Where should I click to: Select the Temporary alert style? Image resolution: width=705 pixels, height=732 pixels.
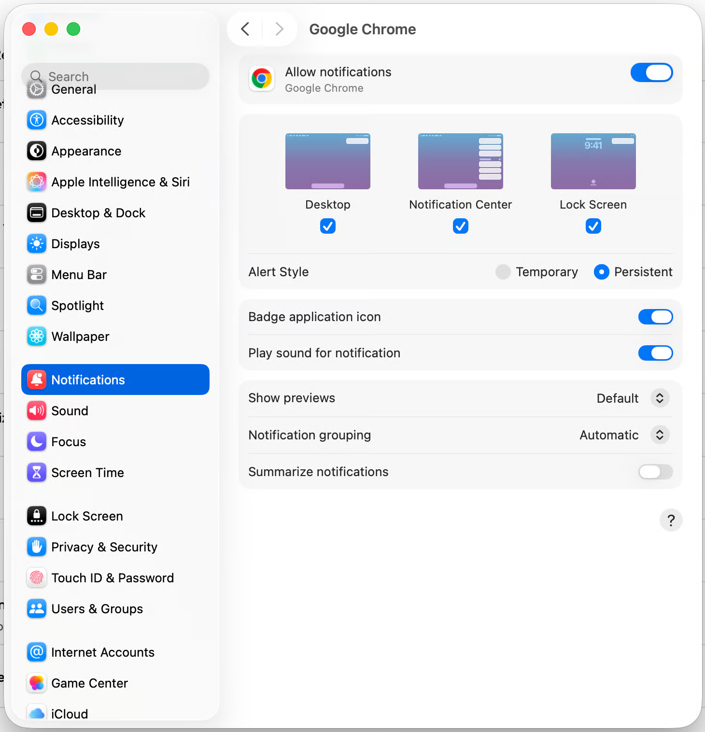coord(503,272)
